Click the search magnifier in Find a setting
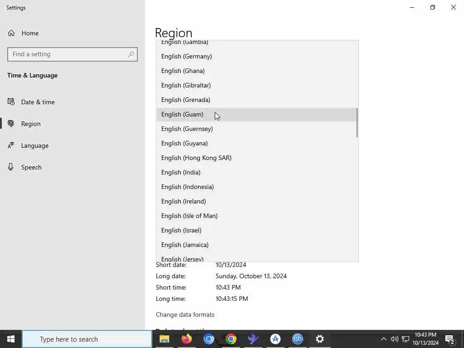The width and height of the screenshot is (464, 348). [x=131, y=54]
